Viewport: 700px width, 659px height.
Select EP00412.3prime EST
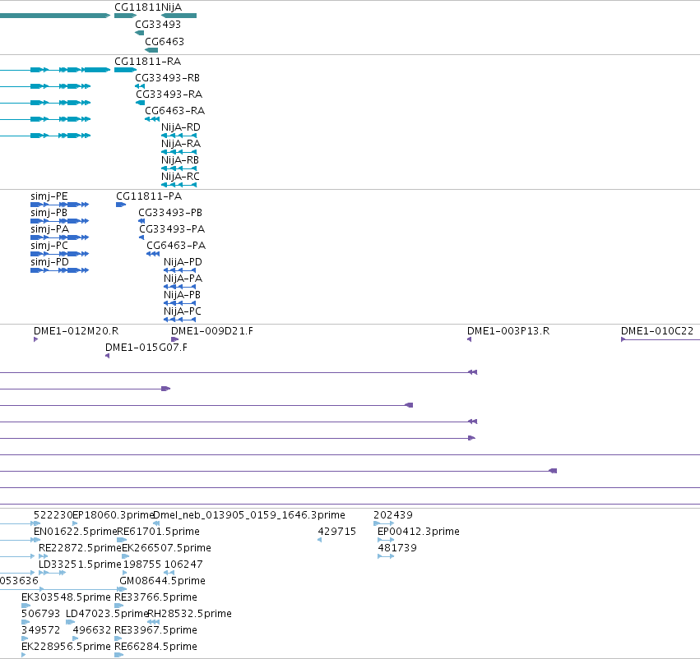click(419, 532)
